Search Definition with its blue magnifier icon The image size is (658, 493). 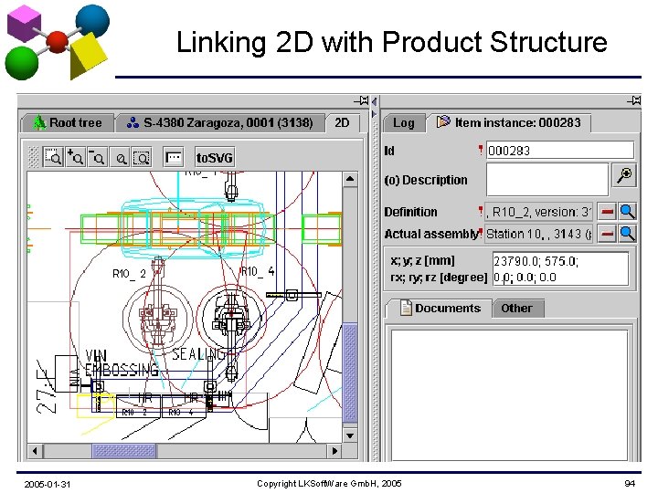(627, 212)
